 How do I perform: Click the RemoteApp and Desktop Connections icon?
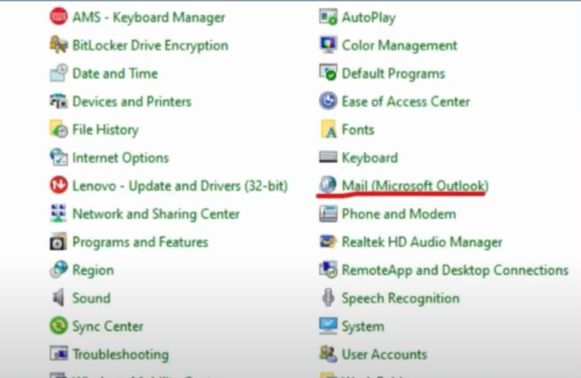(x=328, y=269)
